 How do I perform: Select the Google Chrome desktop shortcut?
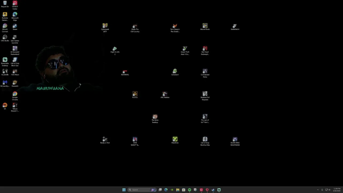tap(15, 96)
